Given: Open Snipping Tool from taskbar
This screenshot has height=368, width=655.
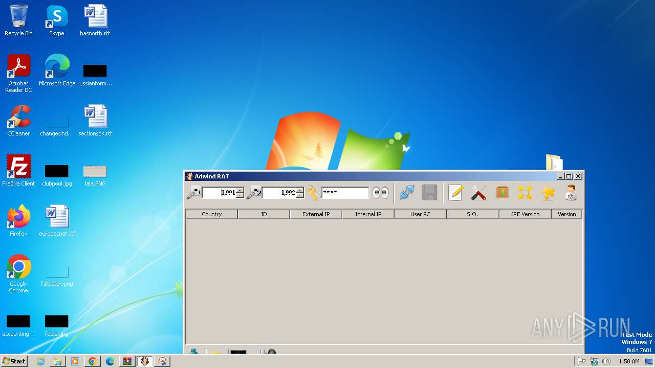Looking at the screenshot, I should [162, 361].
